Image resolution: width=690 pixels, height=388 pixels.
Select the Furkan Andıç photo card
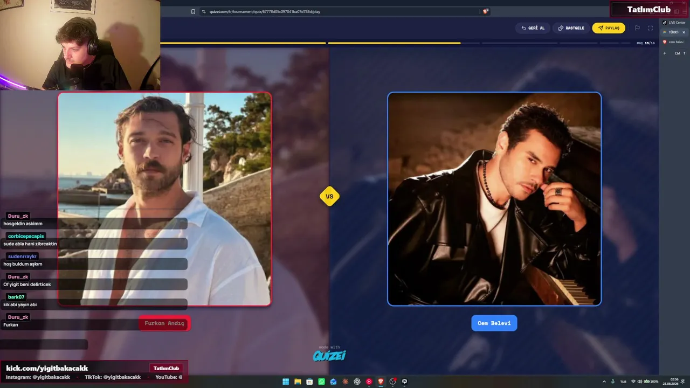[164, 199]
